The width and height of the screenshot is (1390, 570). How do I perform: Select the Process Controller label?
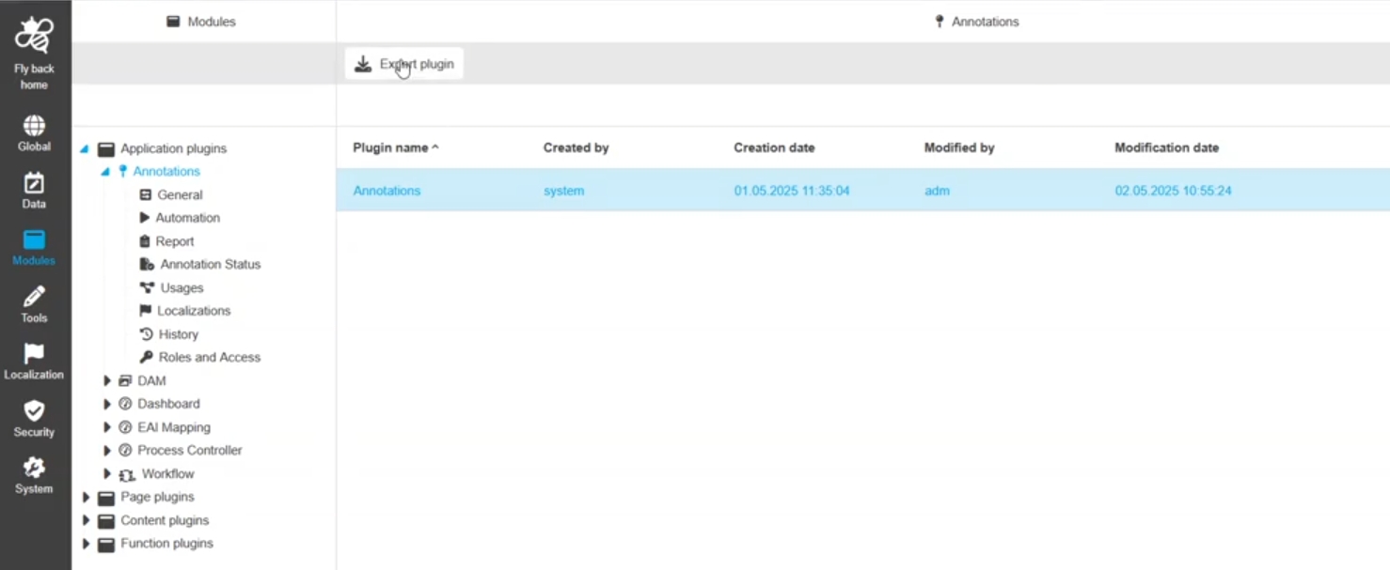190,450
